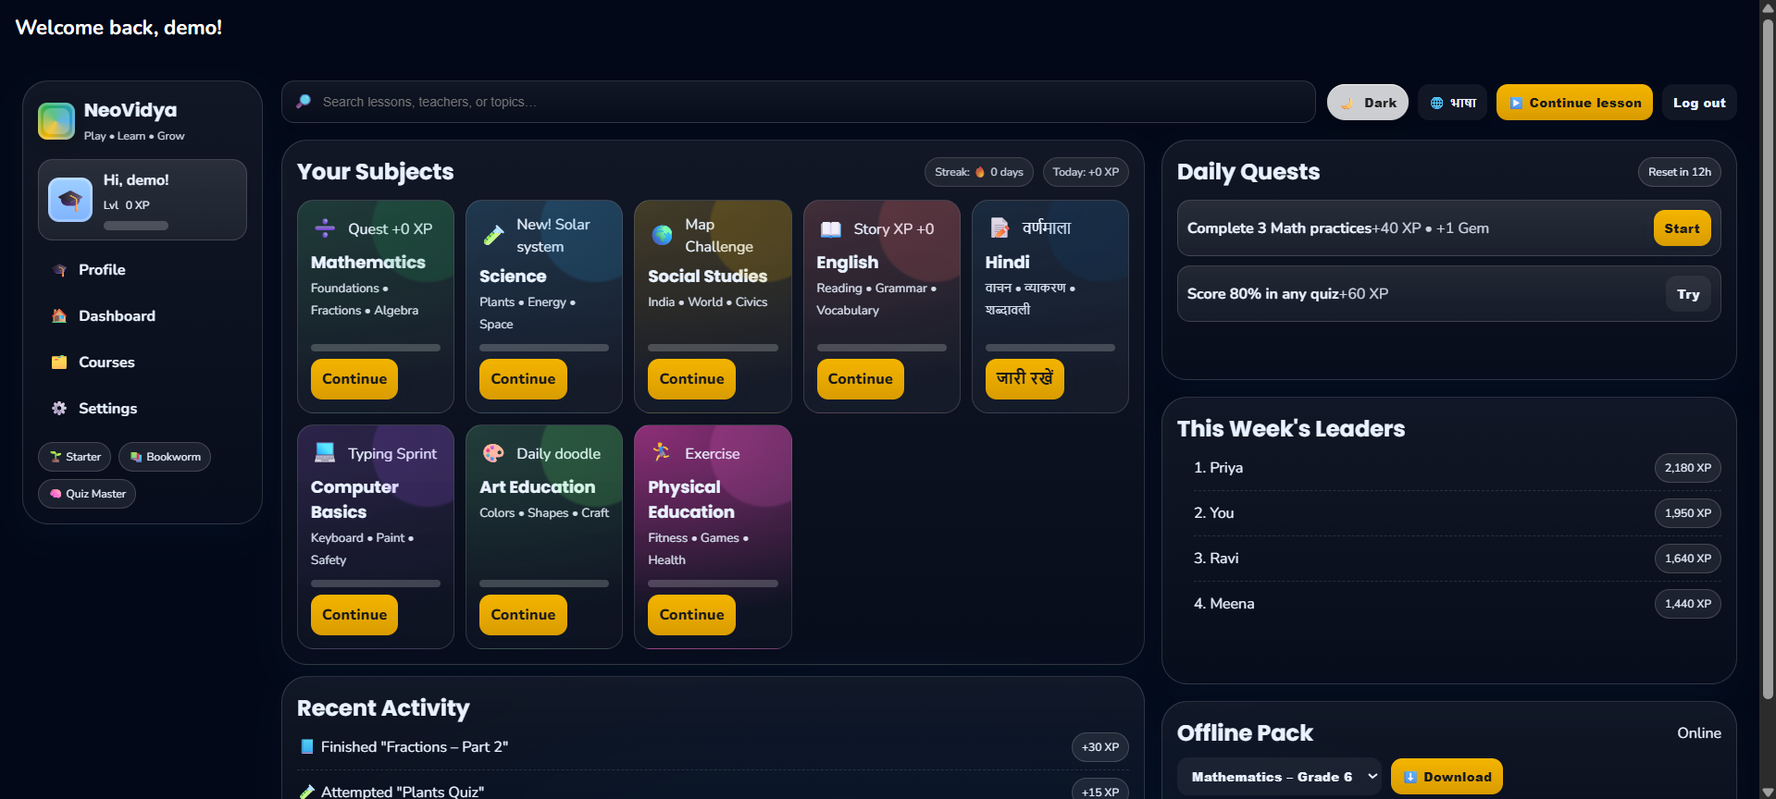Click the NeoVidya logo icon

(56, 121)
